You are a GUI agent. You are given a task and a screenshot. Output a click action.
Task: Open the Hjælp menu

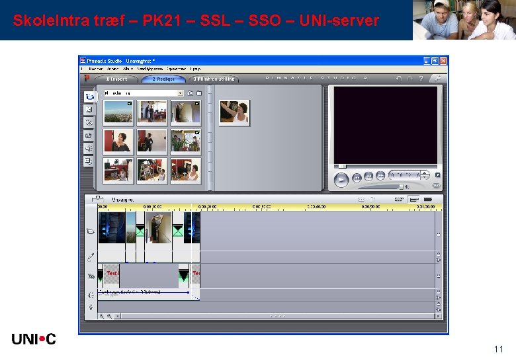pyautogui.click(x=195, y=69)
